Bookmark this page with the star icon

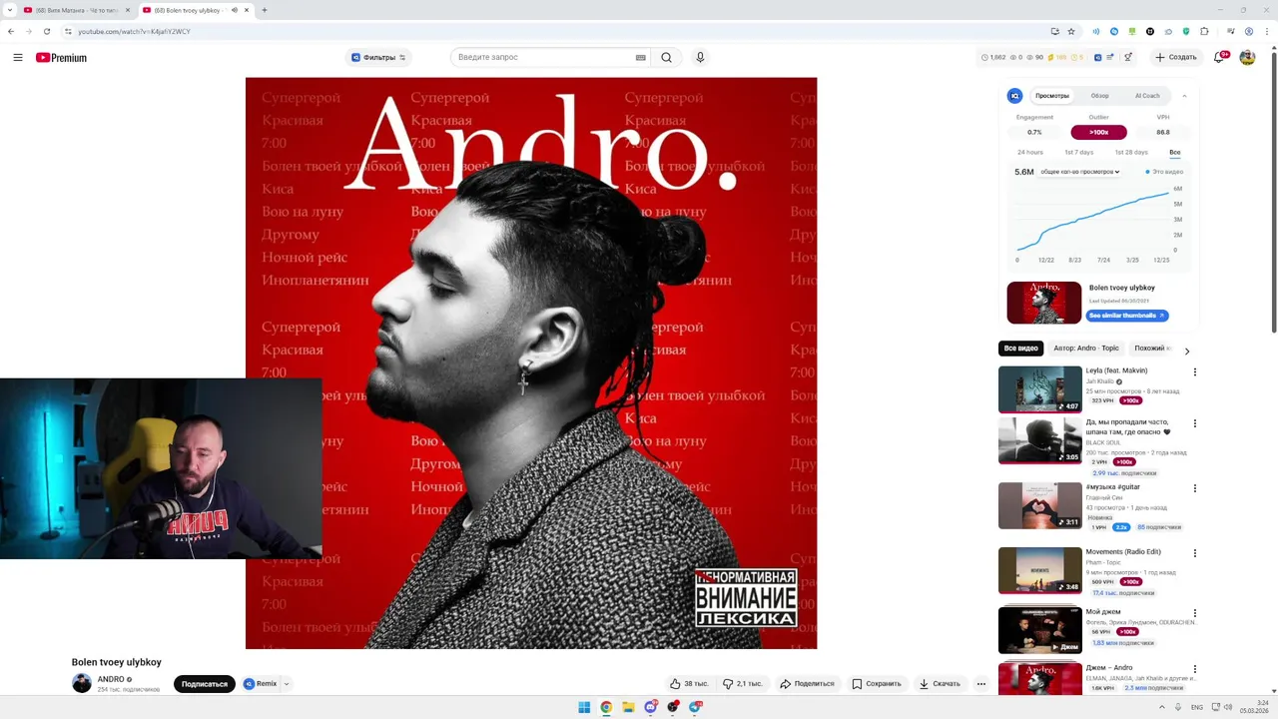click(x=1071, y=31)
